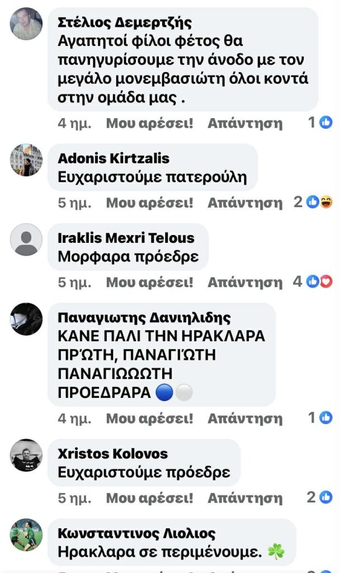The height and width of the screenshot is (573, 339).
Task: Open Κωνσταντινος Λιολιος profile picture
Action: [x=26, y=534]
